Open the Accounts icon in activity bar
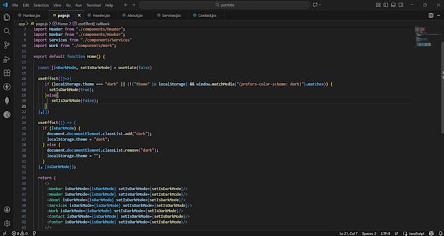444x236 pixels. (x=7, y=210)
